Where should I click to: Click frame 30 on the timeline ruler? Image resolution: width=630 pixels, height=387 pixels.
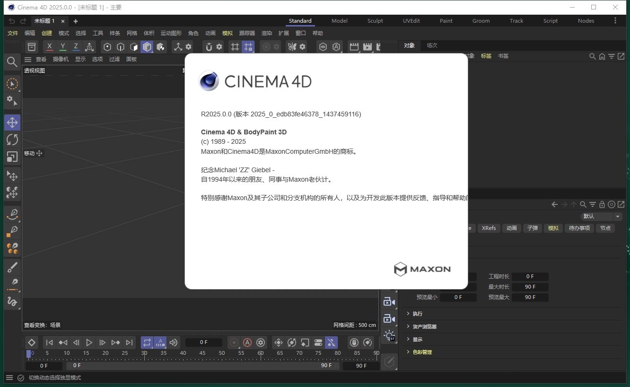(x=145, y=353)
